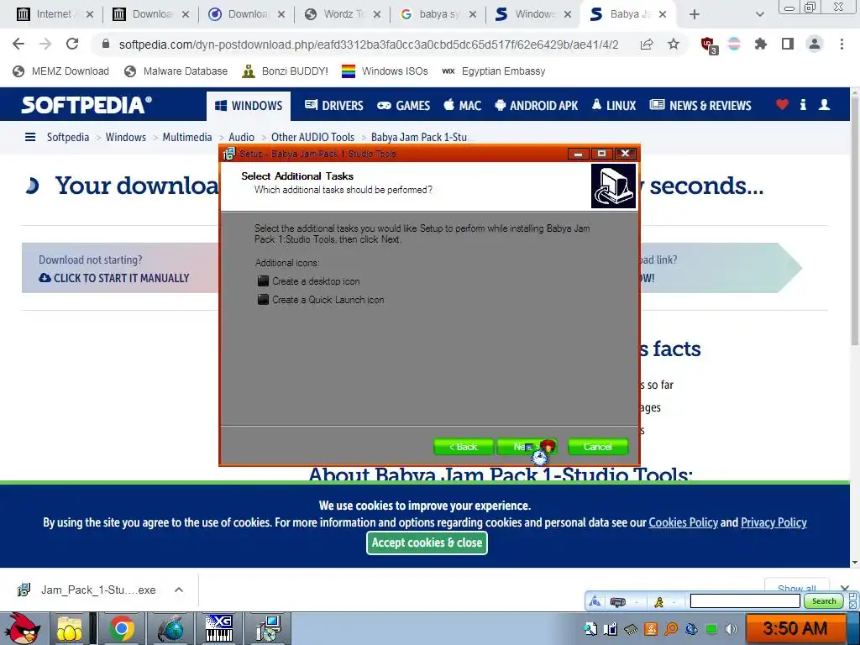Viewport: 860px width, 645px height.
Task: Open the Egyptian Embassy bookmark
Action: click(x=494, y=71)
